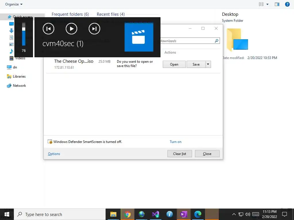Show hidden system tray icons
Image resolution: width=294 pixels, height=220 pixels.
point(234,214)
